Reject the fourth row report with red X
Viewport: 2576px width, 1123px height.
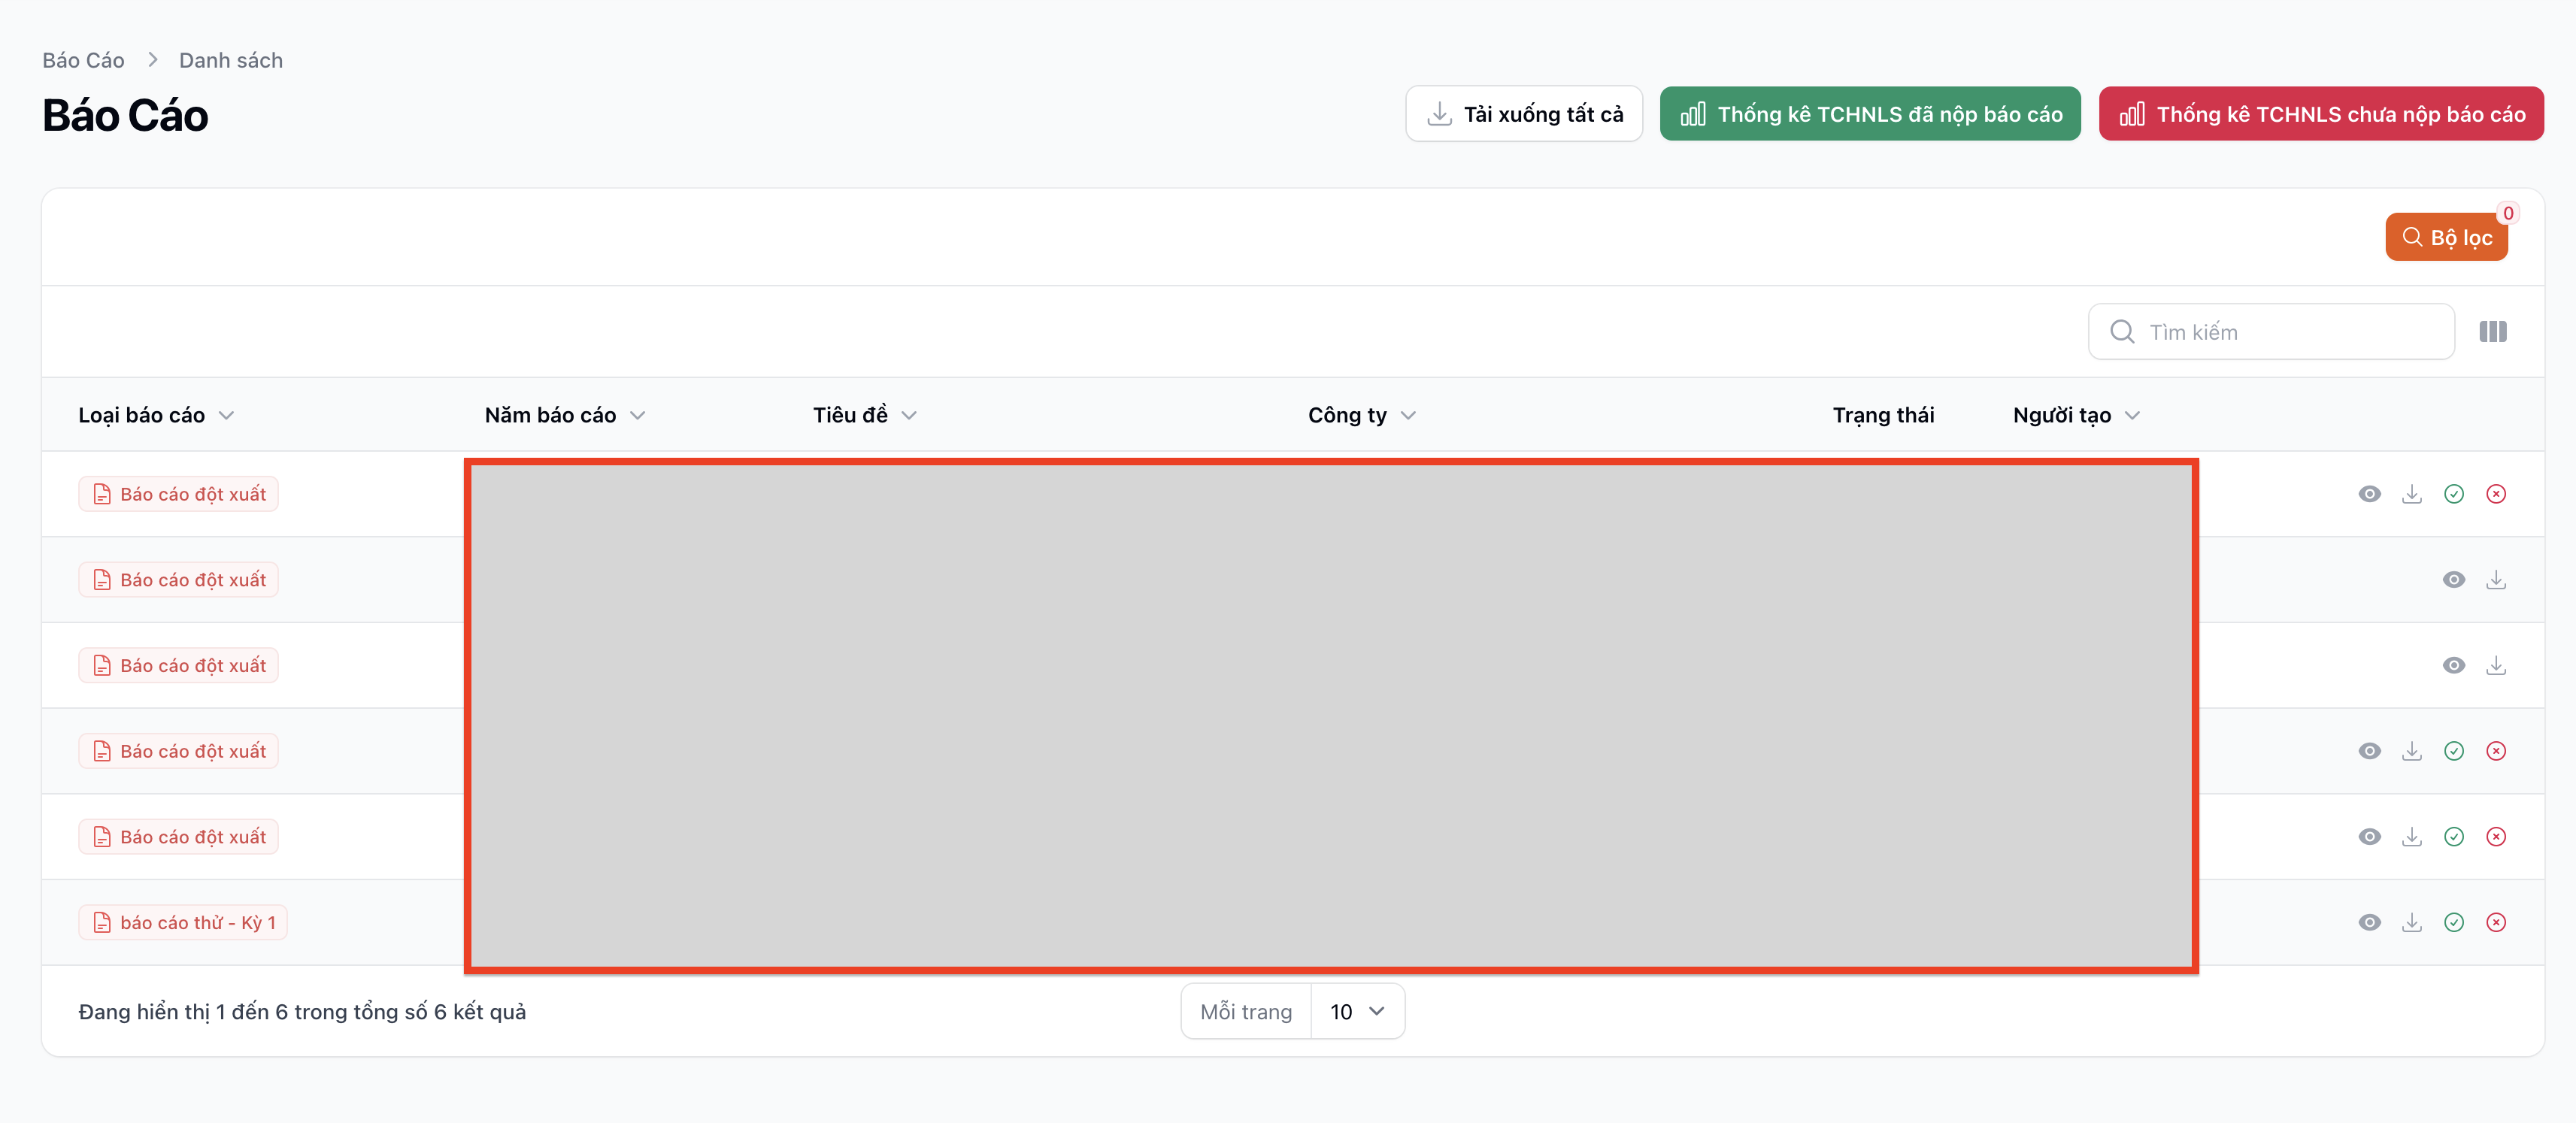(2496, 751)
